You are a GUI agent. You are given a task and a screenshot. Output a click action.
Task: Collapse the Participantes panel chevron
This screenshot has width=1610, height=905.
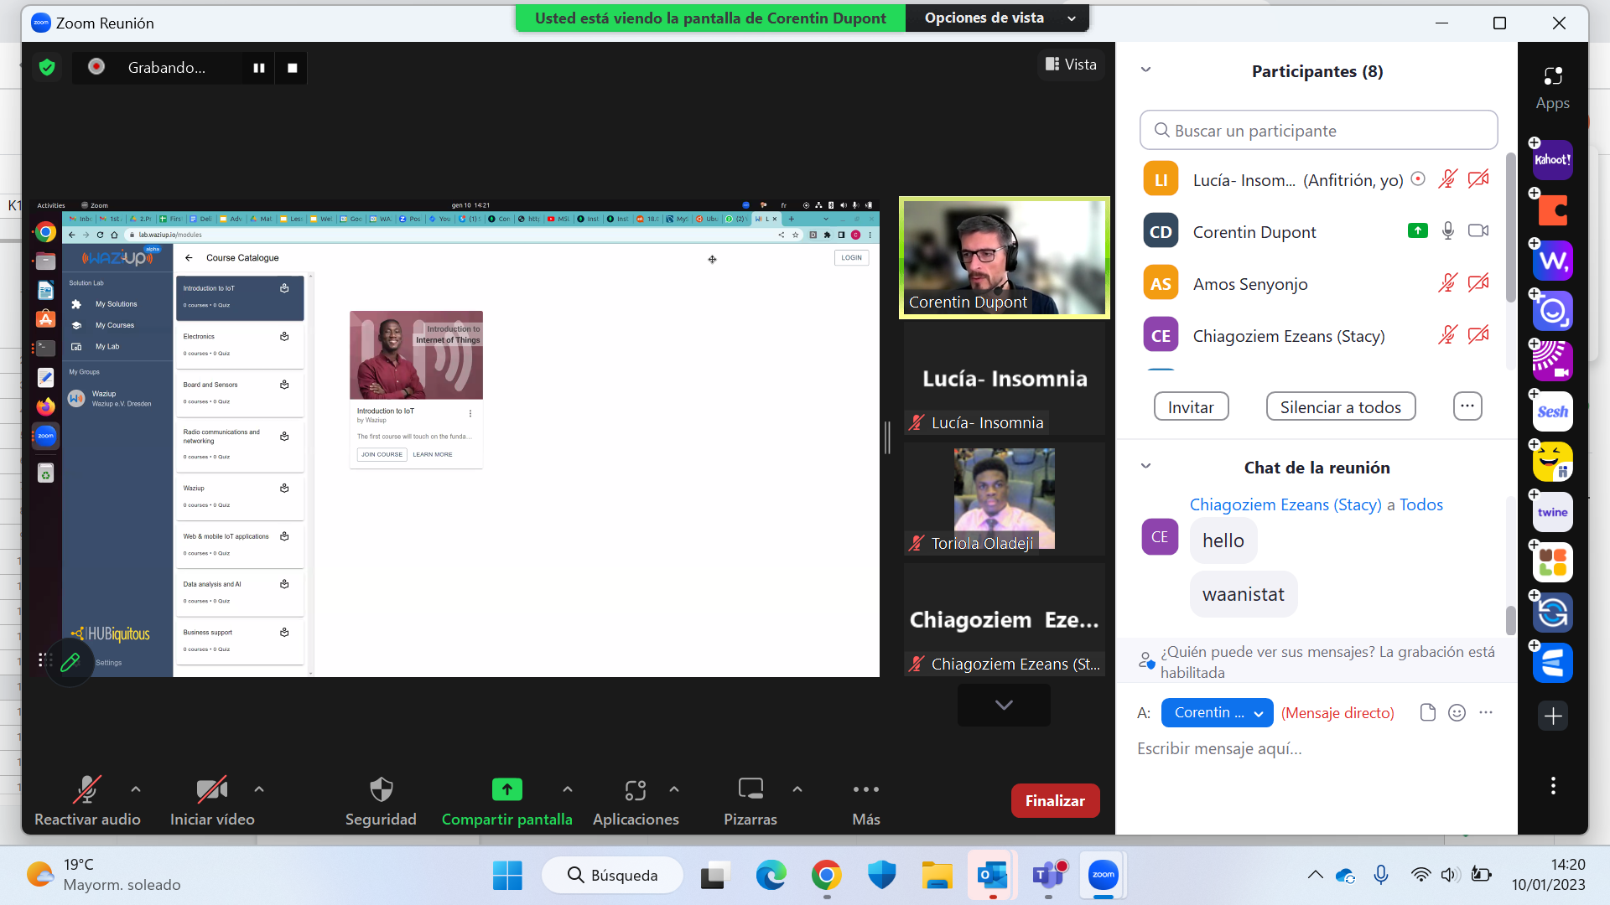[x=1145, y=70]
